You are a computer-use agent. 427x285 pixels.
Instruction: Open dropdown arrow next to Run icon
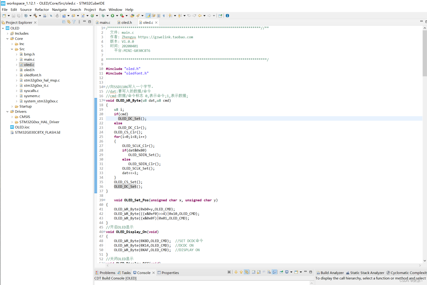(117, 16)
